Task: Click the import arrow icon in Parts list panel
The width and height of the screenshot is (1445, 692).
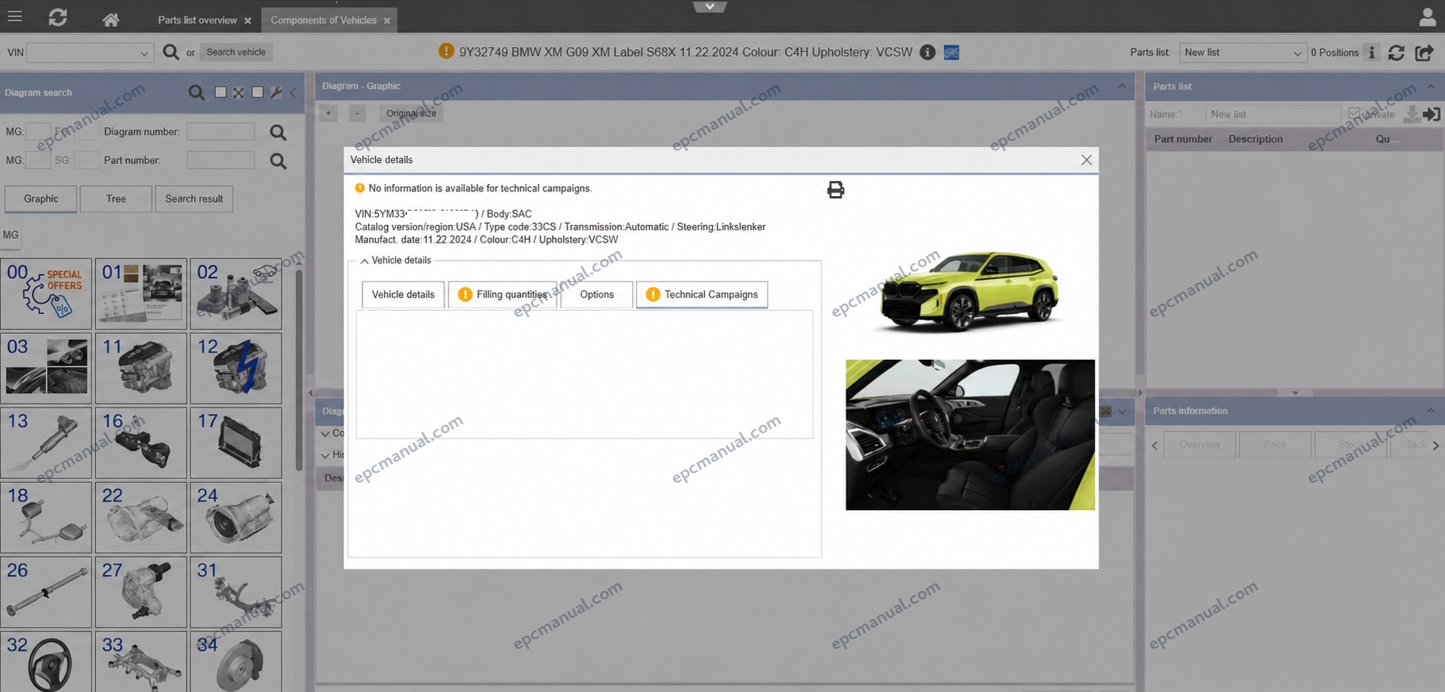Action: (1431, 114)
